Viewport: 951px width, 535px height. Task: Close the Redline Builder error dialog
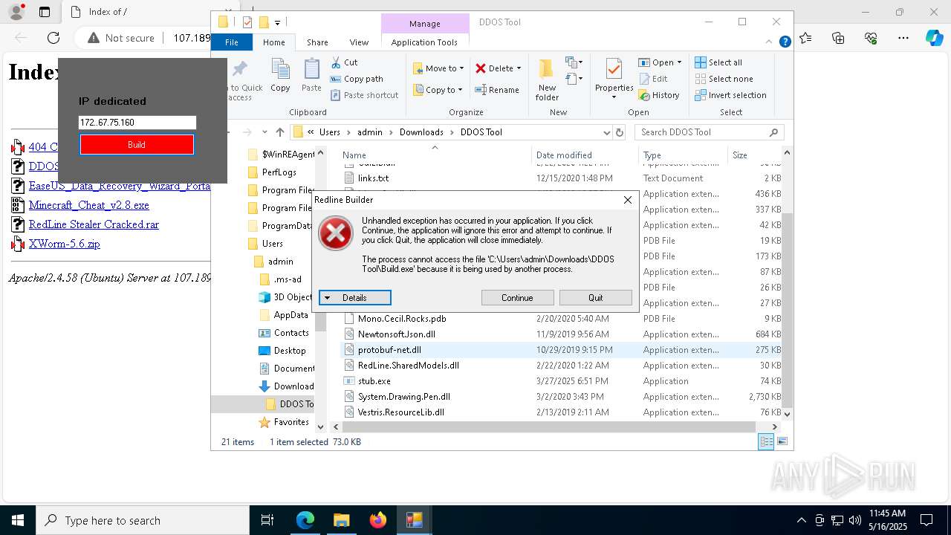[628, 200]
